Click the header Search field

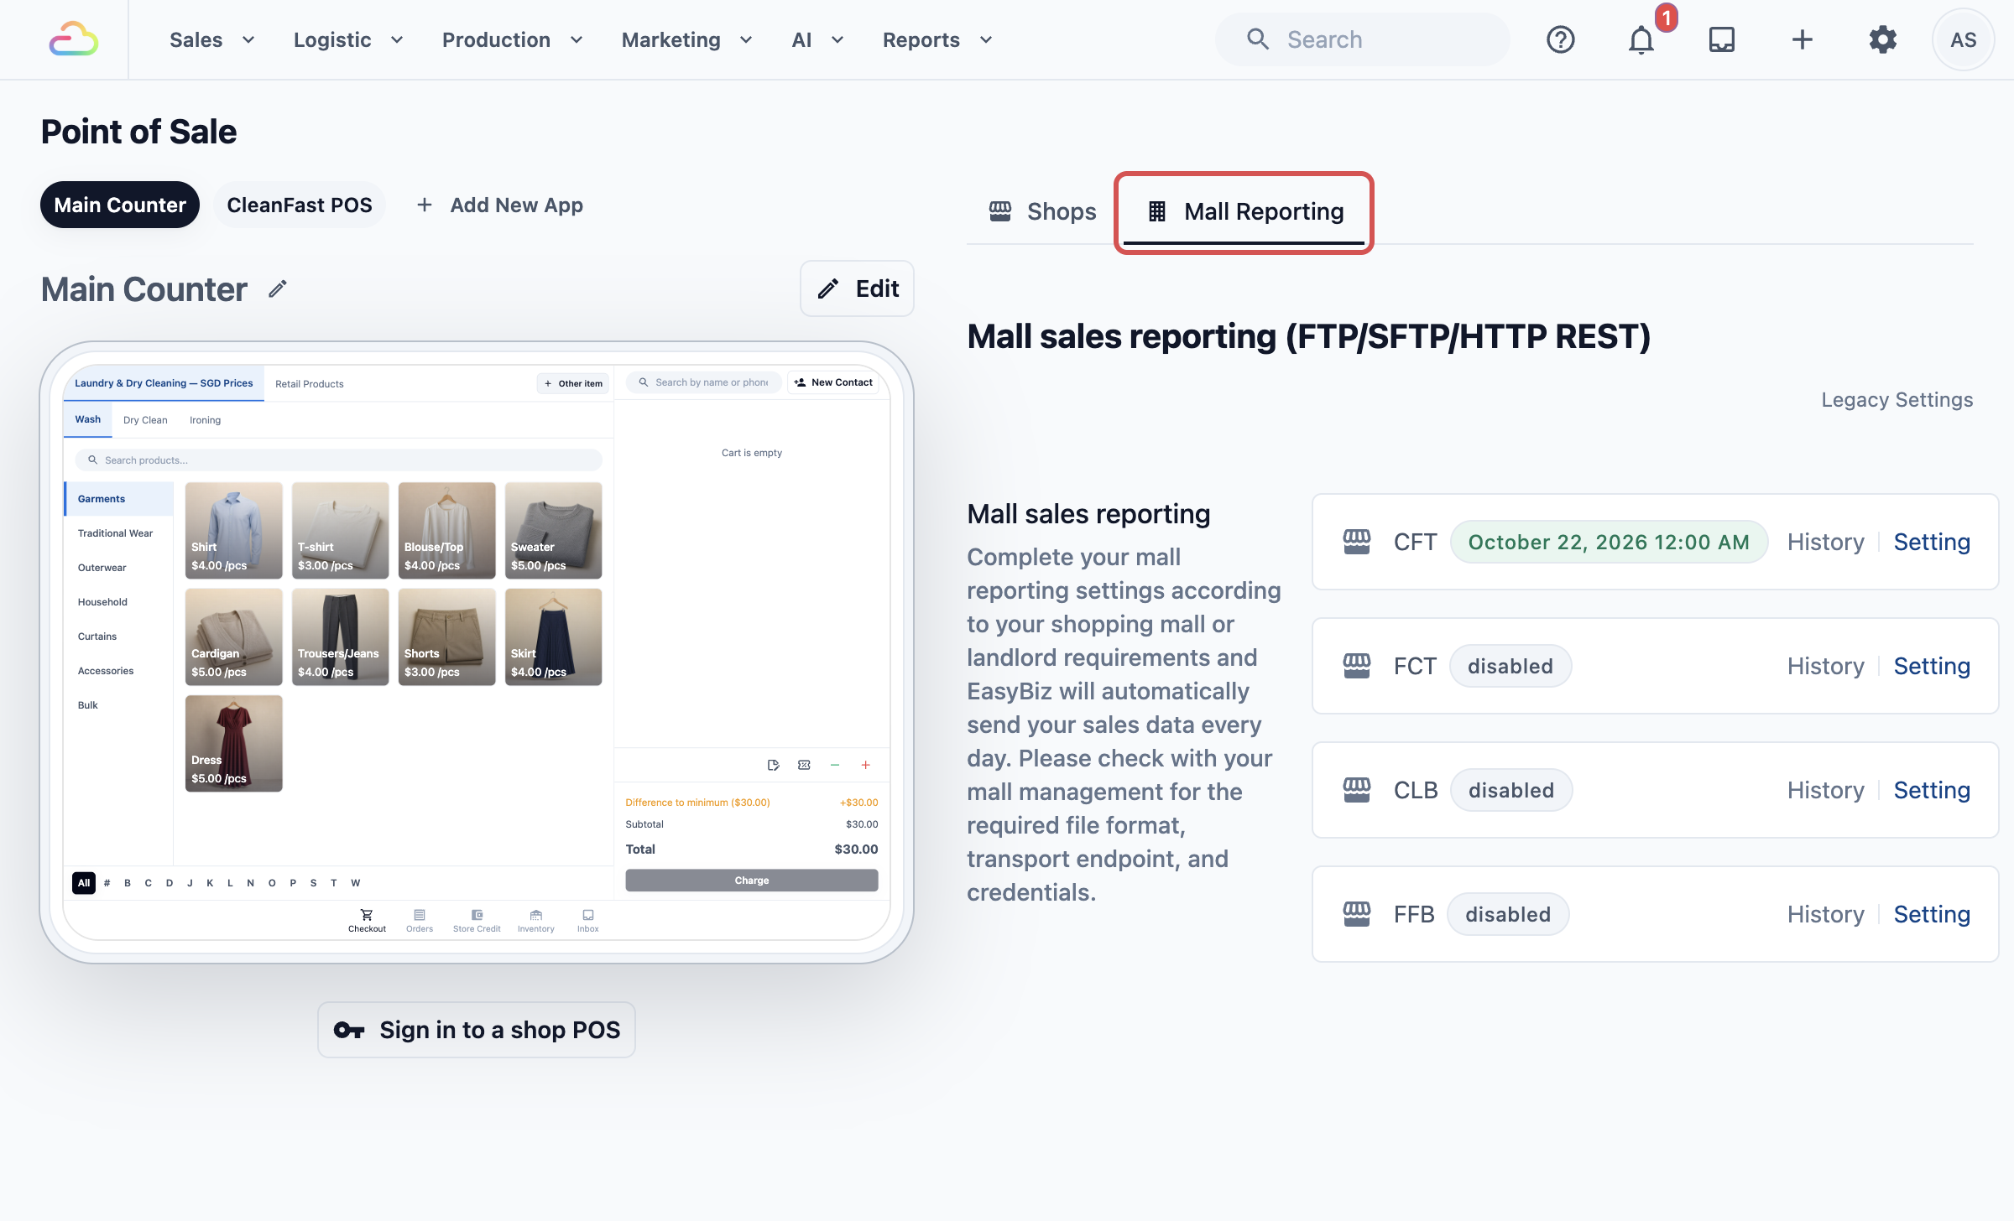coord(1362,39)
